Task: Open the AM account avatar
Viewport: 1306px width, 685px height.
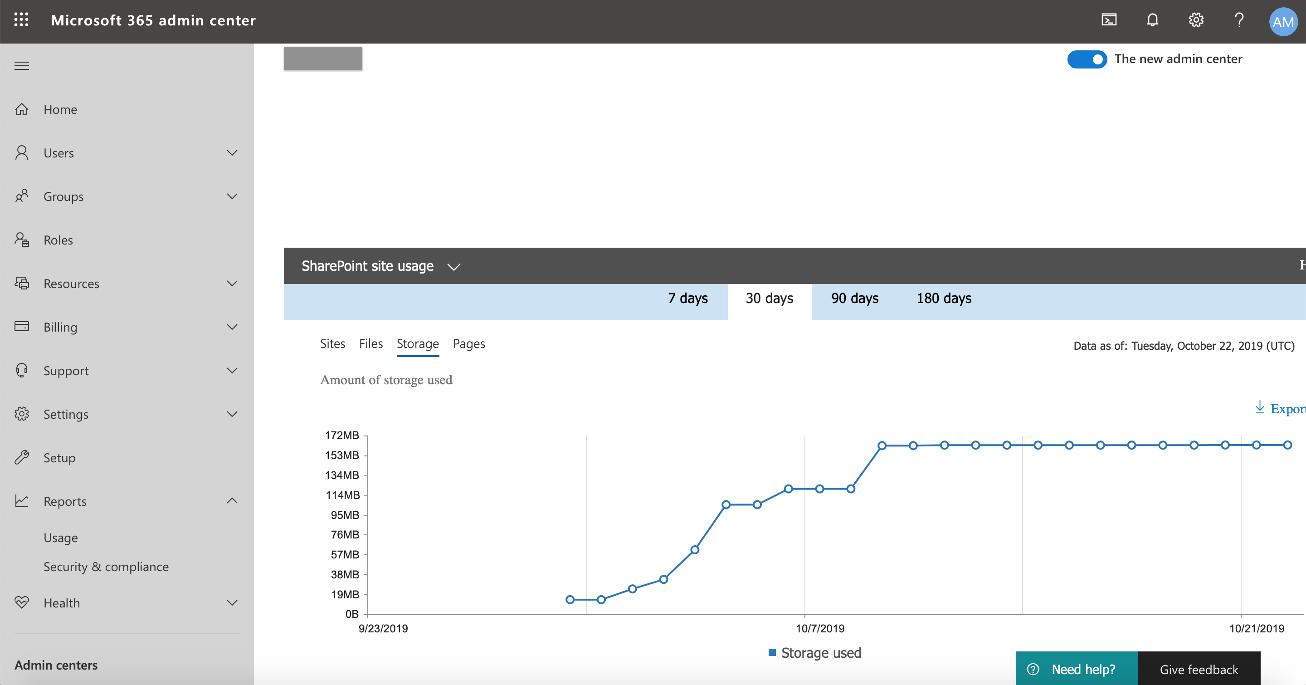Action: (1283, 22)
